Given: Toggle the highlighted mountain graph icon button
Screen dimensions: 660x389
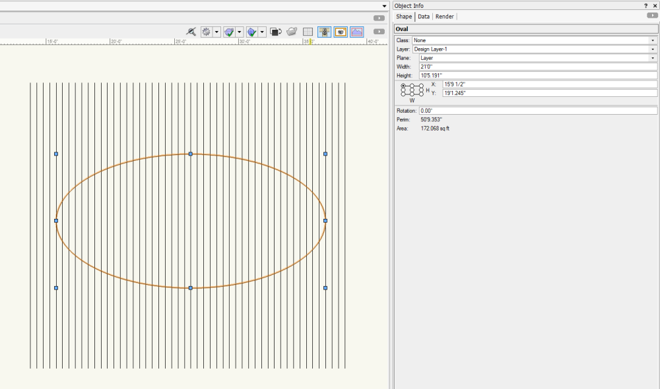Looking at the screenshot, I should (x=356, y=32).
